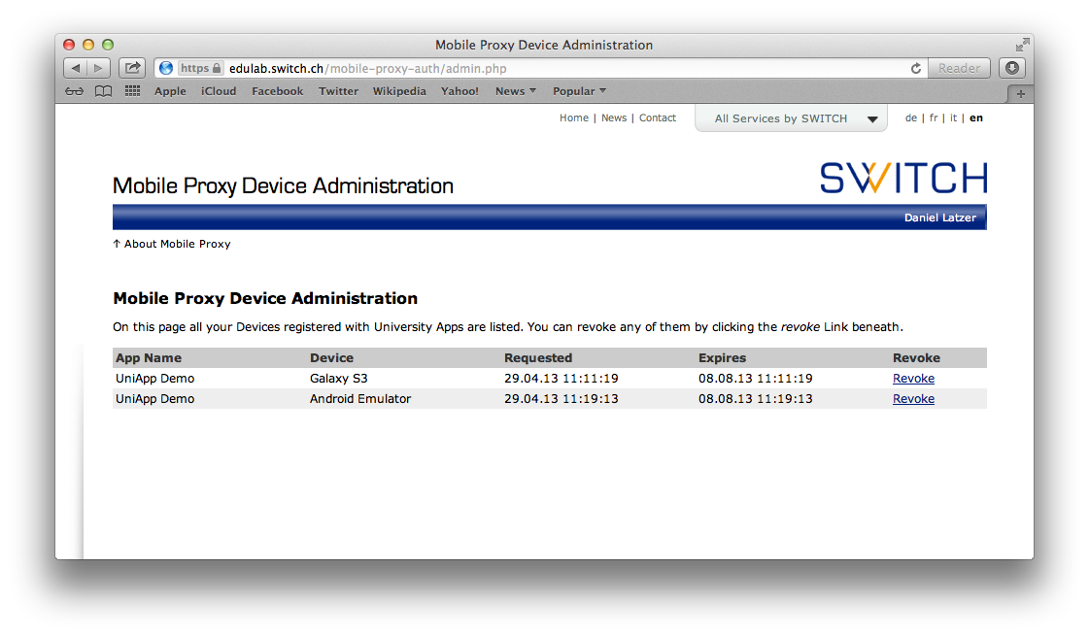The width and height of the screenshot is (1089, 636).
Task: Enter full screen with the arrows icon
Action: tap(1022, 45)
